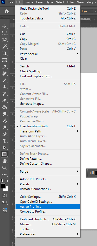The width and height of the screenshot is (97, 246).
Task: Click the Photoshop Ps logo icon
Action: tap(3, 2)
